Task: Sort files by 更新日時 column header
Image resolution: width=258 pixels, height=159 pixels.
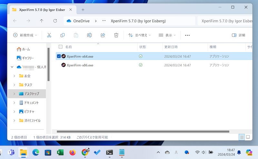Action: tap(171, 47)
